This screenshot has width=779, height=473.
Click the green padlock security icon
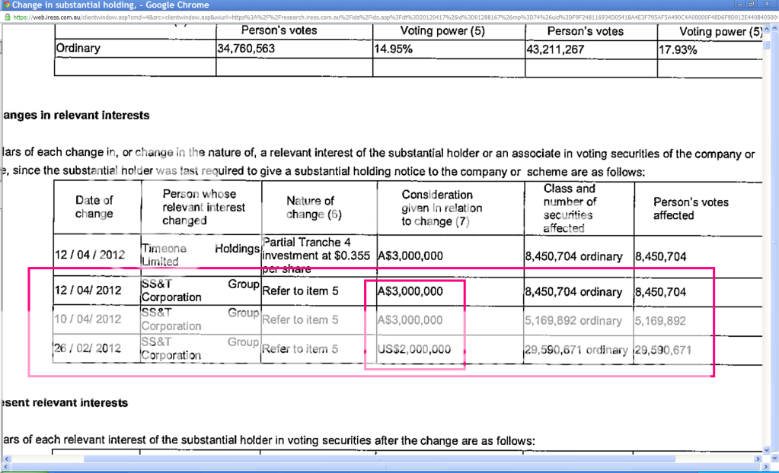tap(7, 17)
